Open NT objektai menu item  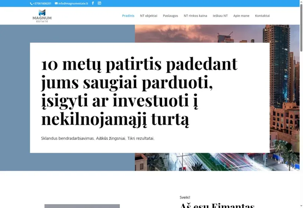[x=148, y=16]
